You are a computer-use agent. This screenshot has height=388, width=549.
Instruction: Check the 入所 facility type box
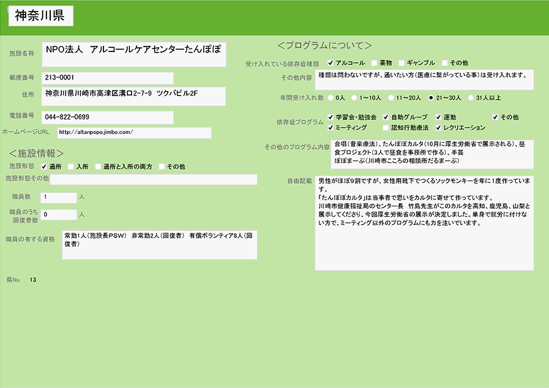[71, 166]
